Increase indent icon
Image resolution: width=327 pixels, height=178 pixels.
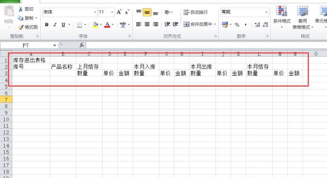175,25
